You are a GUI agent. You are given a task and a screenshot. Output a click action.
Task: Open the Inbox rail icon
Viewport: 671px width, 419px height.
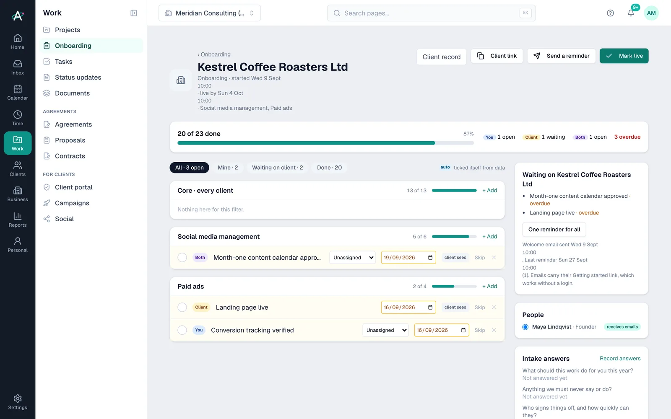[18, 67]
